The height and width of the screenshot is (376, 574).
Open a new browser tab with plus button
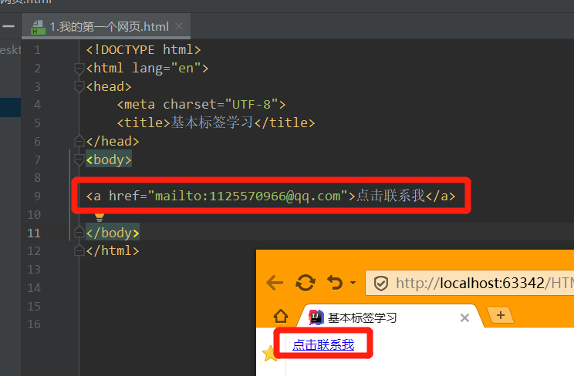coord(501,315)
